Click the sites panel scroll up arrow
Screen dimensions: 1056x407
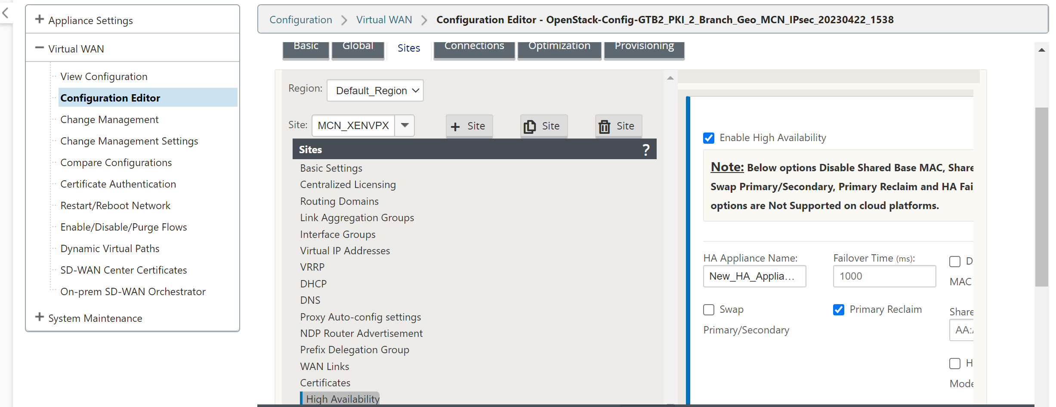coord(670,78)
